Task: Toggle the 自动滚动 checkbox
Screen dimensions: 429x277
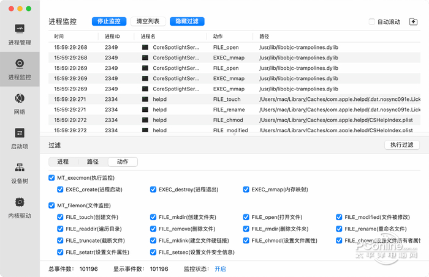Action: (x=371, y=21)
